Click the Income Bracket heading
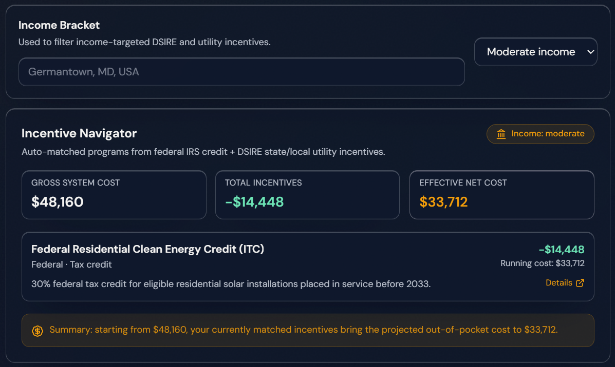The height and width of the screenshot is (367, 615). click(x=59, y=25)
